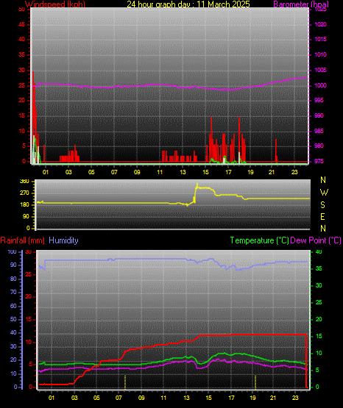The width and height of the screenshot is (343, 408).
Task: Click the W compass label beside direction graph
Action: pos(324,193)
